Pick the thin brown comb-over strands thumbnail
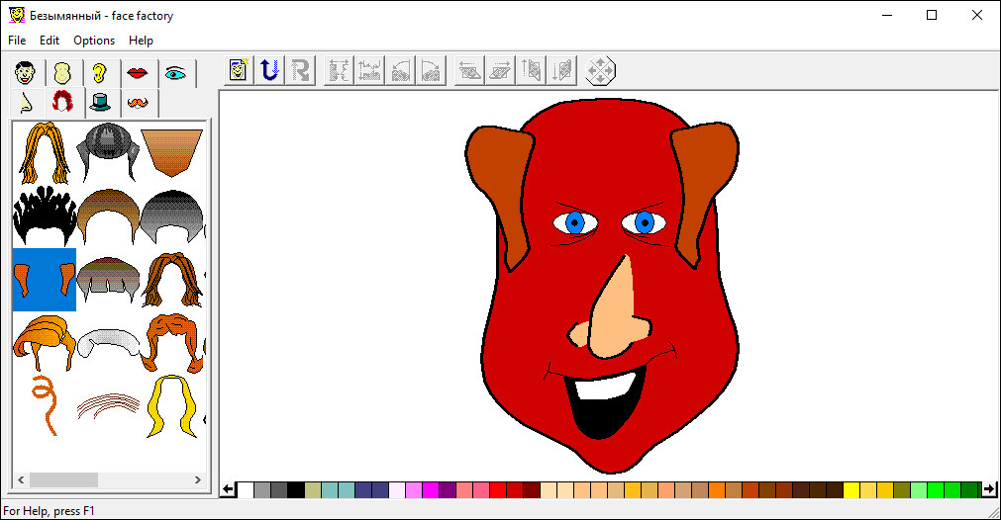The width and height of the screenshot is (1001, 520). [108, 406]
